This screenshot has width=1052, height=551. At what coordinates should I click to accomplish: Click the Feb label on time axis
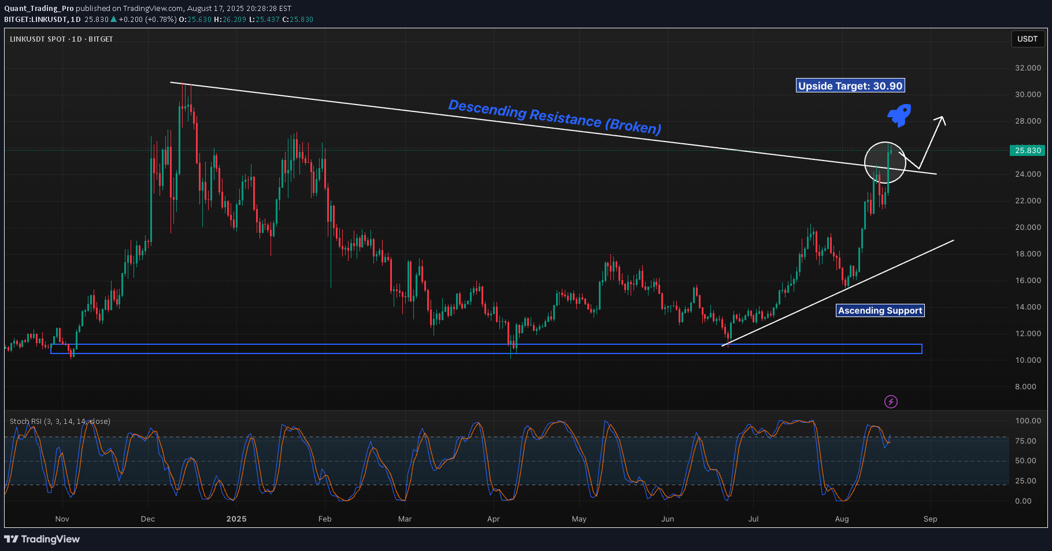tap(325, 519)
